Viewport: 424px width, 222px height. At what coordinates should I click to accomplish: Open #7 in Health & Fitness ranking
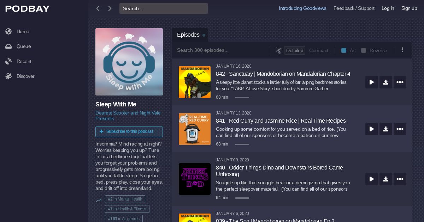click(127, 209)
